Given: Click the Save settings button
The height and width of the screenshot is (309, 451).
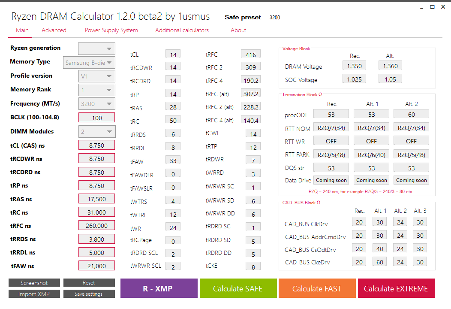Looking at the screenshot, I should pos(89,294).
